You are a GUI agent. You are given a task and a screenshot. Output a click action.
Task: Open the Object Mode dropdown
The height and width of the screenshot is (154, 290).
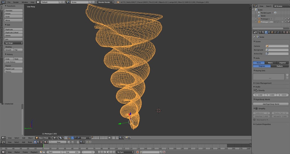click(x=44, y=138)
